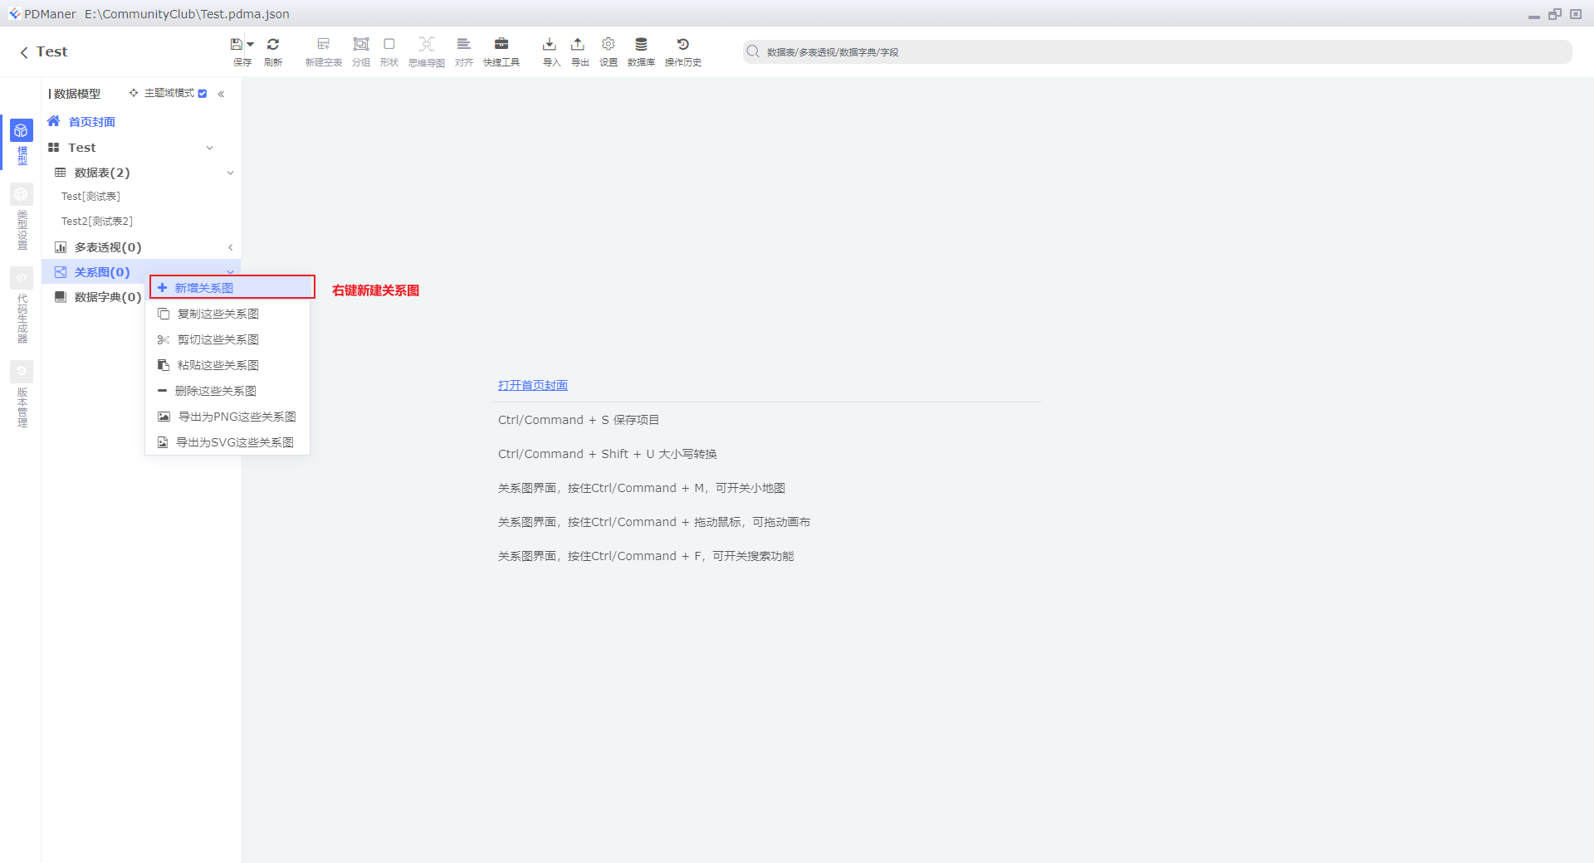Click the 刷新 refresh icon

click(x=273, y=45)
